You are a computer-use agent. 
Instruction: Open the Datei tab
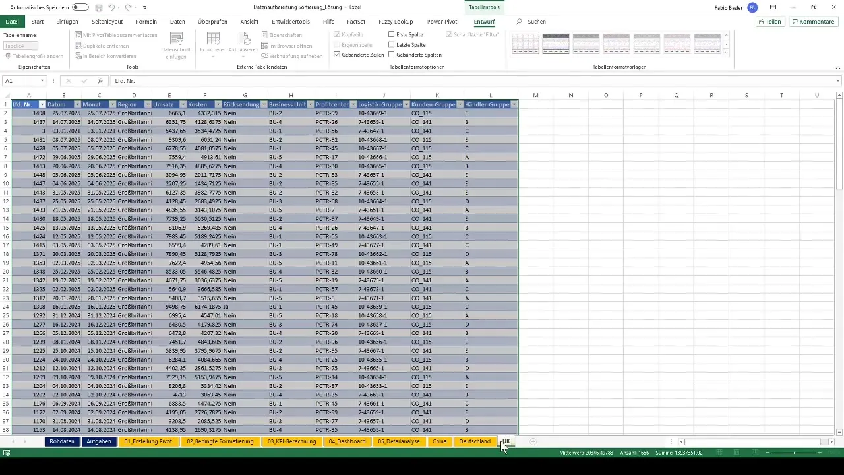coord(12,22)
